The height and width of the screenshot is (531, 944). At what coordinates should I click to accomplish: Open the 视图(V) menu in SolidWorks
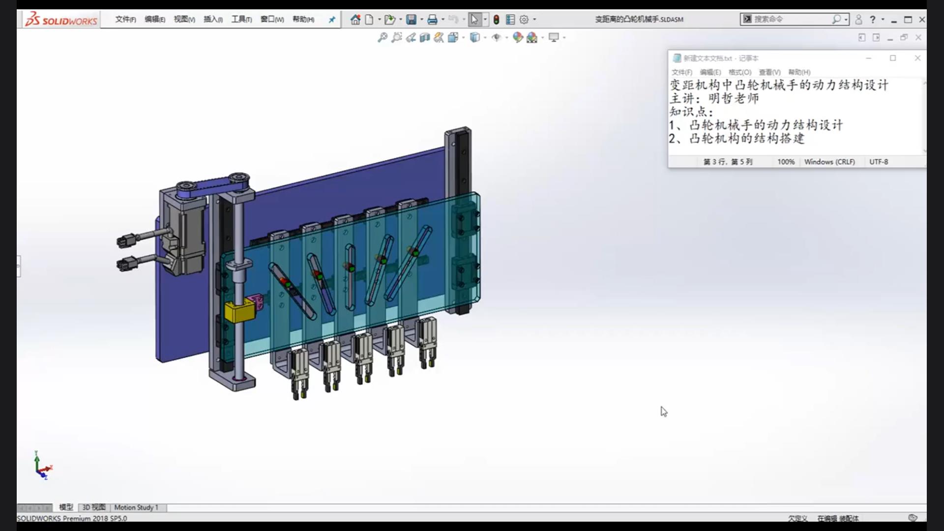tap(184, 19)
